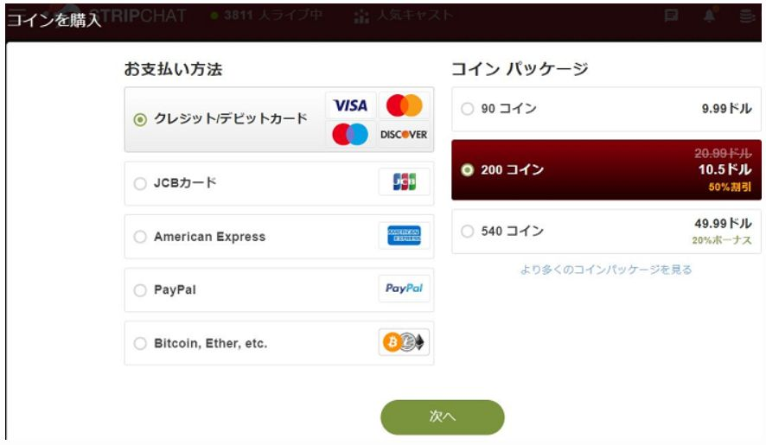The height and width of the screenshot is (445, 766).
Task: Open より多くのコインパッケージを見る link
Action: pyautogui.click(x=606, y=270)
